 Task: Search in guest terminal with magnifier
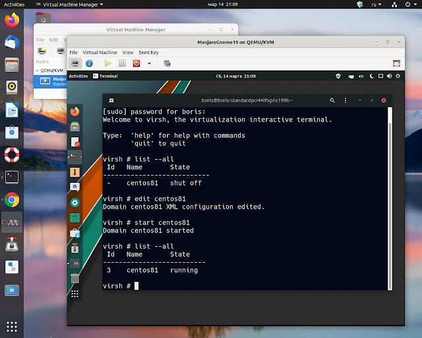coord(332,100)
